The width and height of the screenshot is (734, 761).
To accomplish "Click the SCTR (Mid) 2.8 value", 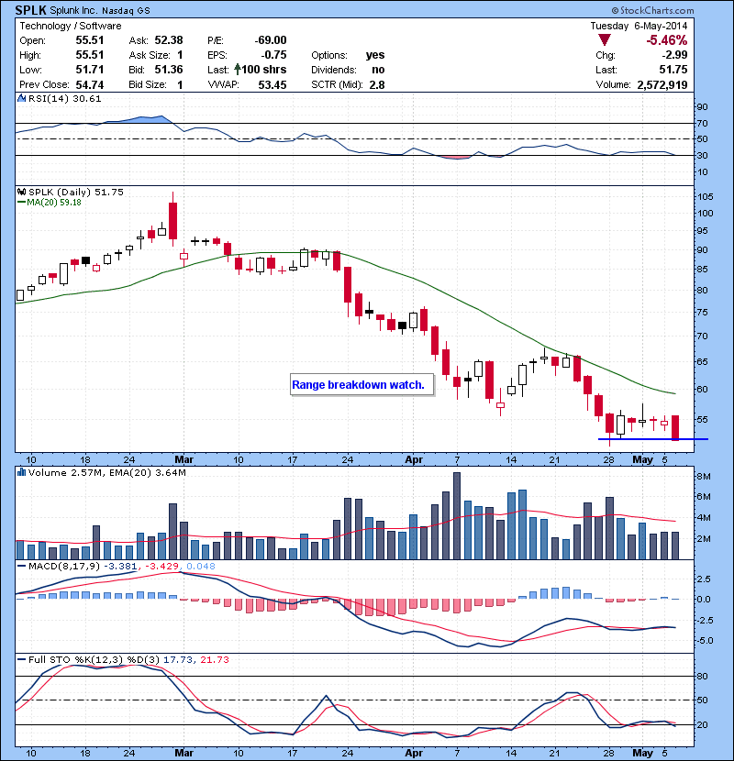I will click(x=377, y=85).
